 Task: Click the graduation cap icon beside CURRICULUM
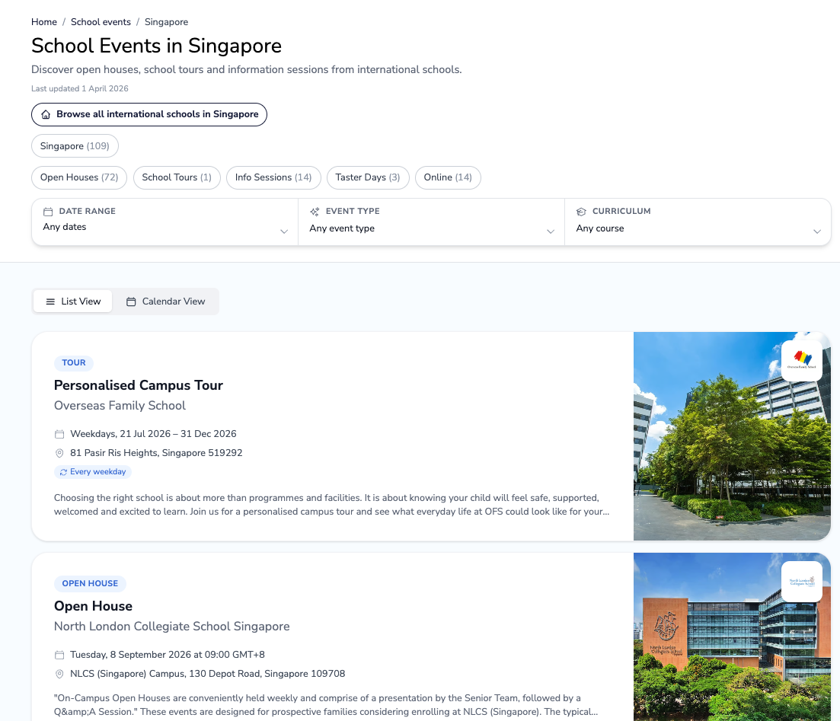tap(581, 212)
